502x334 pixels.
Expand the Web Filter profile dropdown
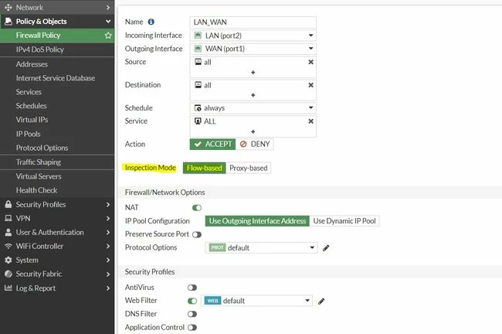point(256,301)
